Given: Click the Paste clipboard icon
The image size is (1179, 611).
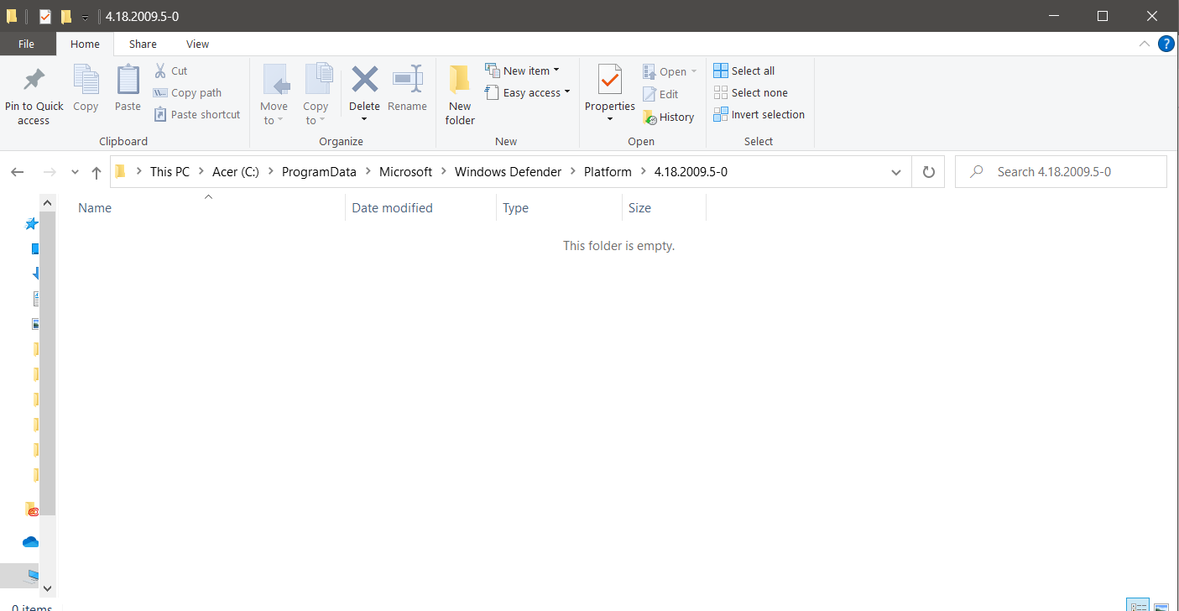Looking at the screenshot, I should (128, 82).
